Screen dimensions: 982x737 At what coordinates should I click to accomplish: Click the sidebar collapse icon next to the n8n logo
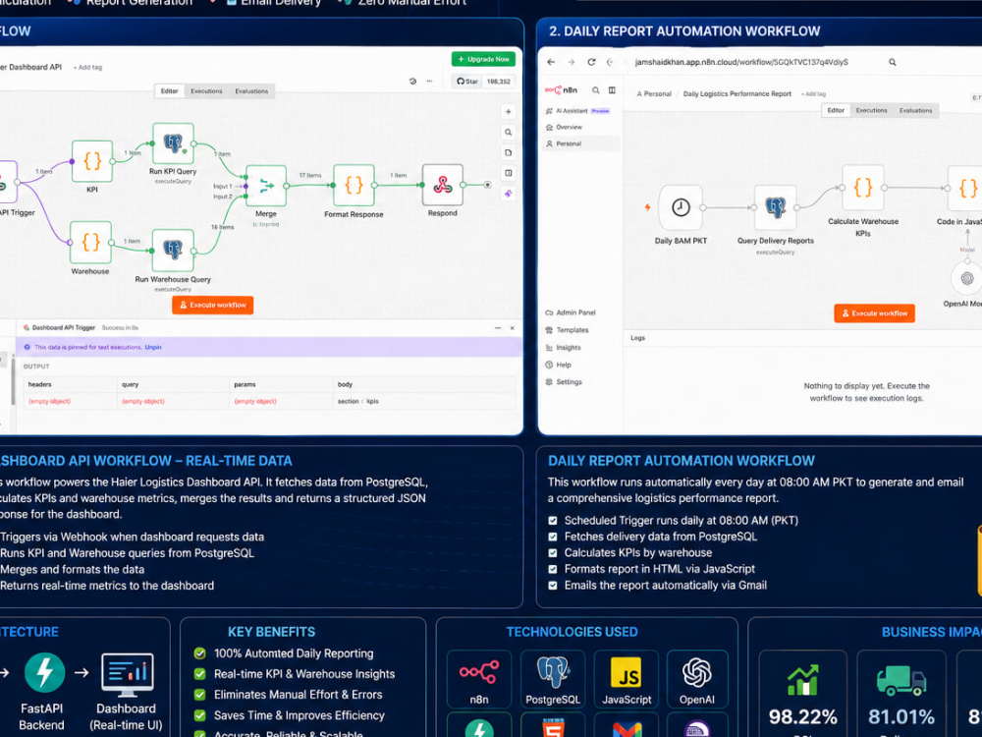612,90
